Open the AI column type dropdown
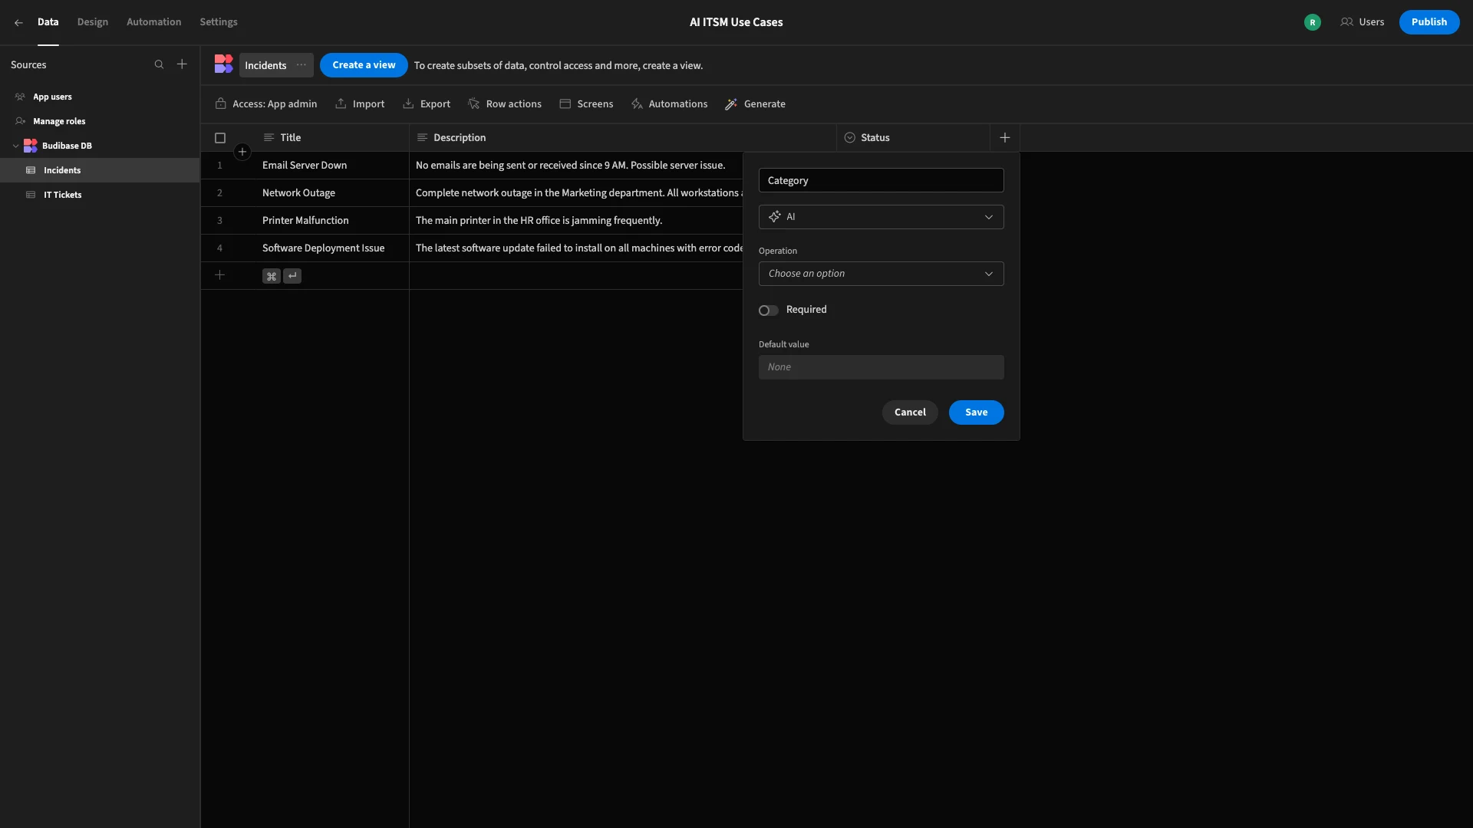The width and height of the screenshot is (1473, 828). (x=881, y=217)
